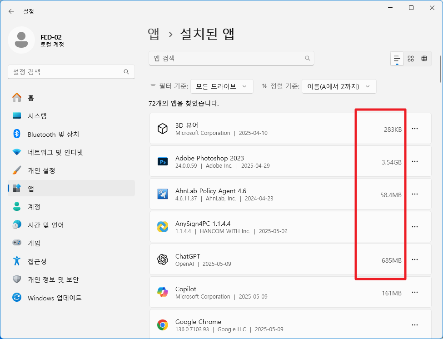Minimize the 설정 window
The image size is (443, 339).
390,8
